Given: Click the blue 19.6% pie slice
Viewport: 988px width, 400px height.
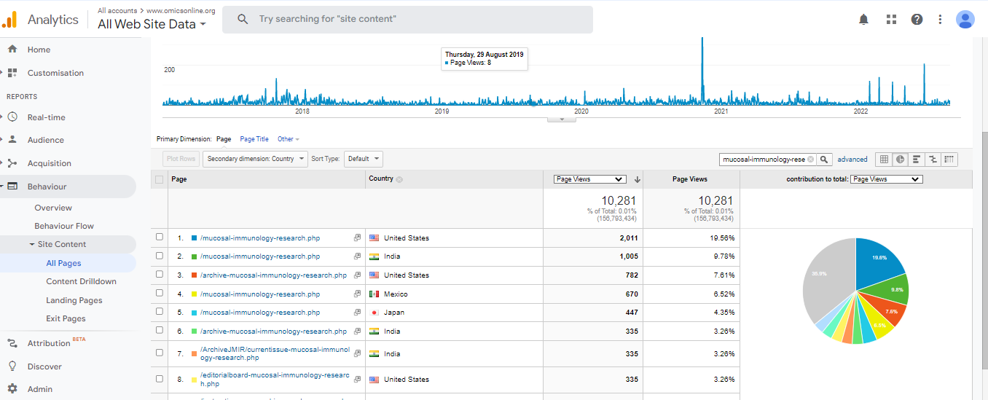Looking at the screenshot, I should [x=878, y=259].
